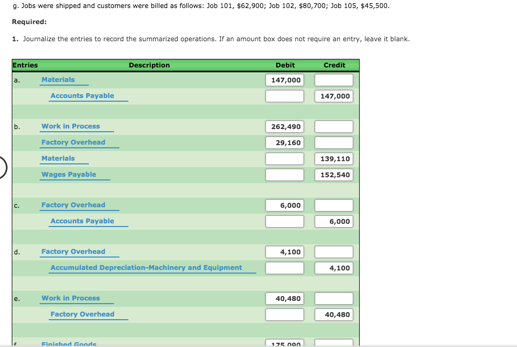This screenshot has height=347, width=517.
Task: Select the Accounts Payable account in entry c
Action: 82,221
